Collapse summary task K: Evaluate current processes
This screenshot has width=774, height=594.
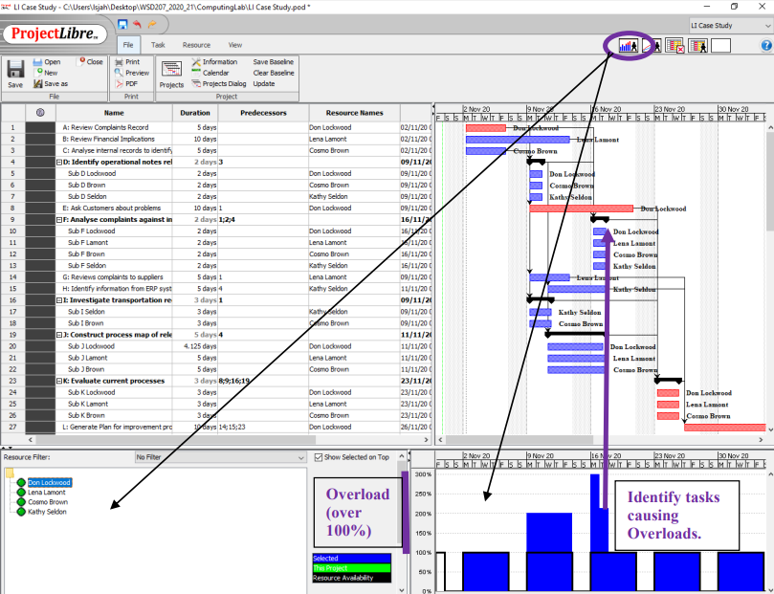coord(59,381)
